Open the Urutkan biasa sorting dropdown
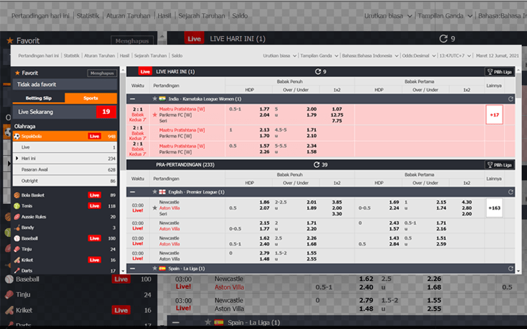Viewport: 527px width, 329px height. (x=279, y=56)
